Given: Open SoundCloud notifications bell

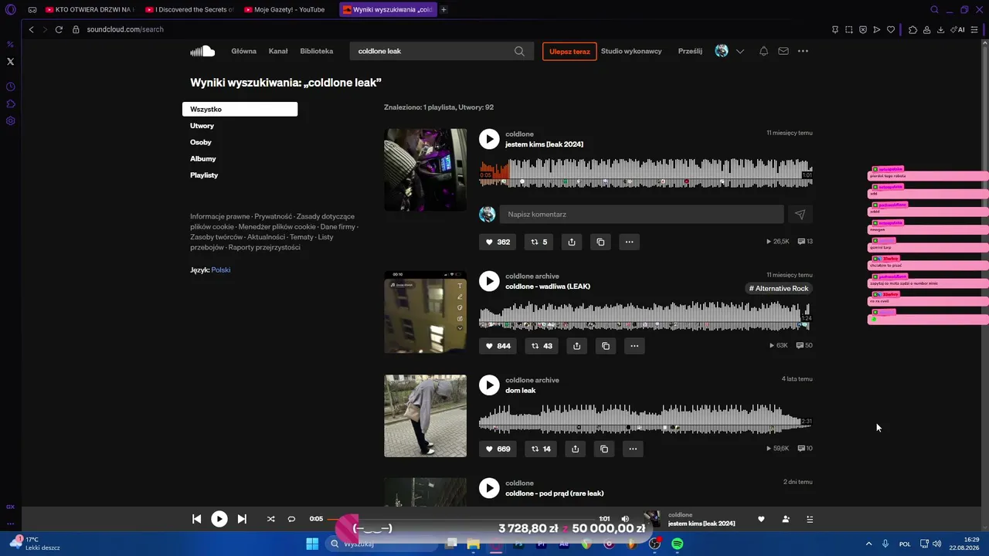Looking at the screenshot, I should pyautogui.click(x=763, y=51).
